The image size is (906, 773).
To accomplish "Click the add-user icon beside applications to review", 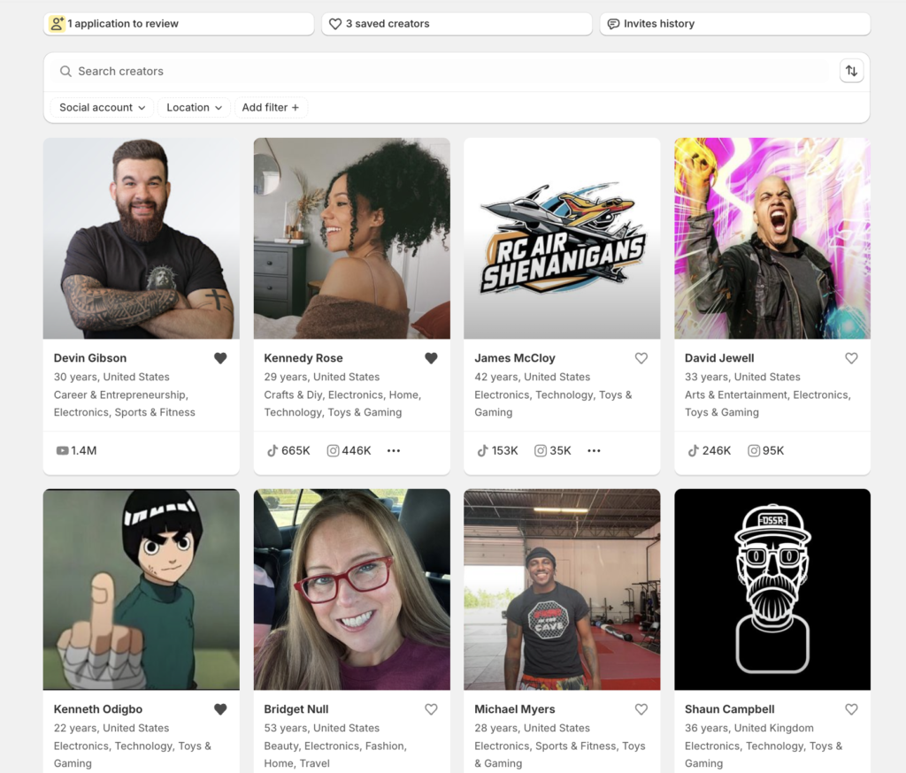I will click(x=57, y=24).
